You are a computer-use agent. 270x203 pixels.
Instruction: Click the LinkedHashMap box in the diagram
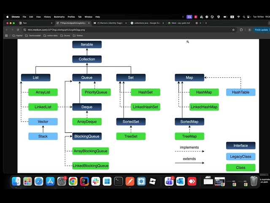pos(204,107)
